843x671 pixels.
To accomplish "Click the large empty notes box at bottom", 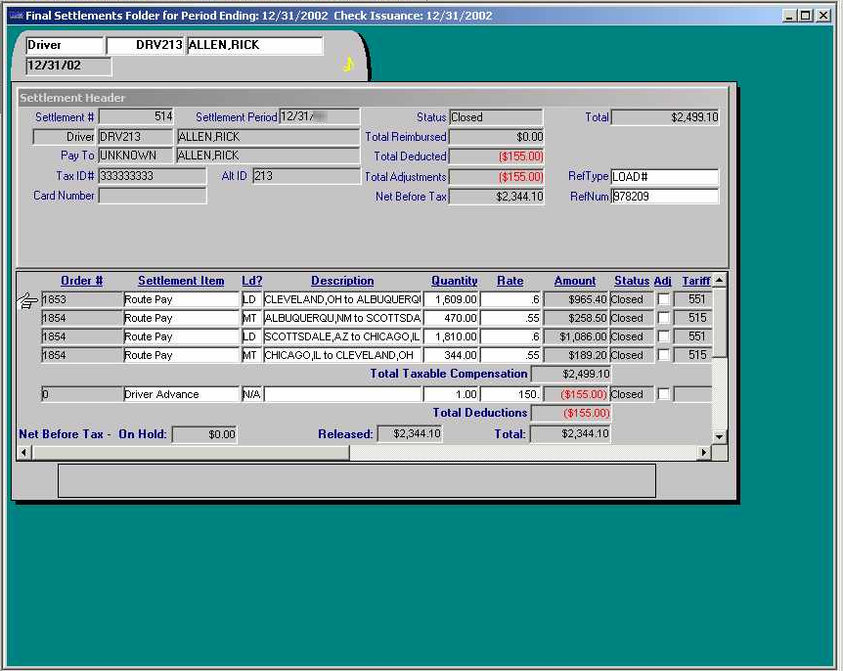I will coord(356,480).
